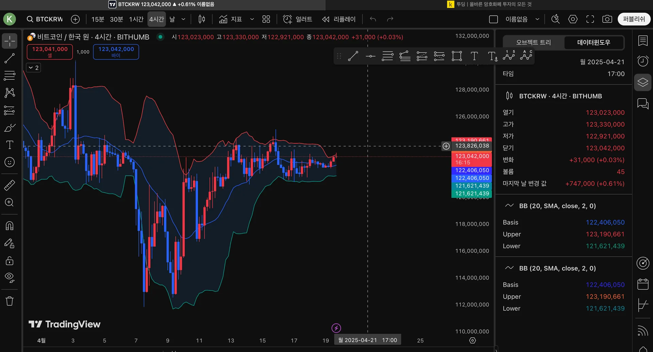The width and height of the screenshot is (653, 352).
Task: Expand the timeframe dropdown arrow
Action: [x=183, y=19]
